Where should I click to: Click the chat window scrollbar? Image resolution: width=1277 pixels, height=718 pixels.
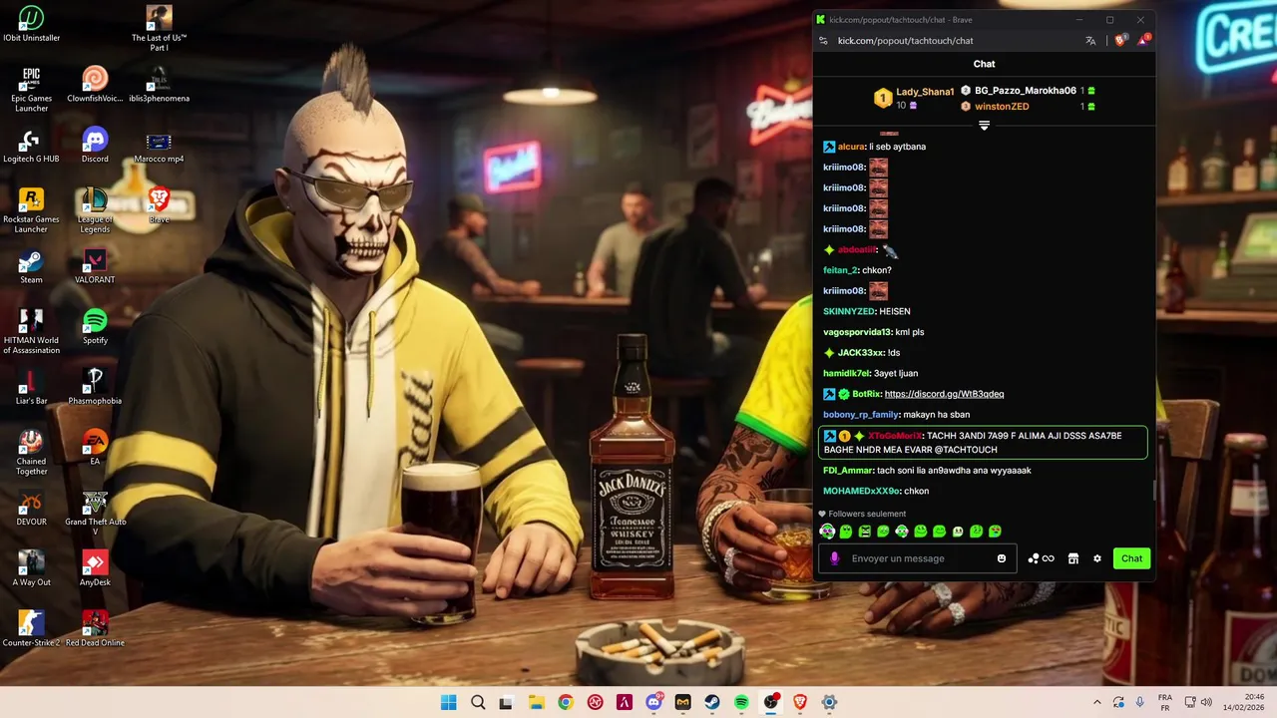(1153, 489)
